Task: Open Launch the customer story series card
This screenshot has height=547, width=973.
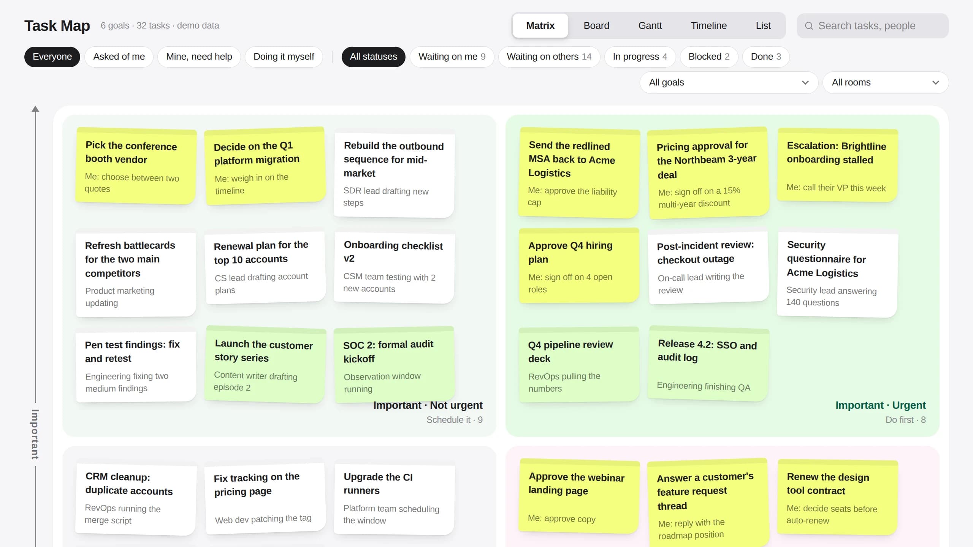Action: coord(265,365)
